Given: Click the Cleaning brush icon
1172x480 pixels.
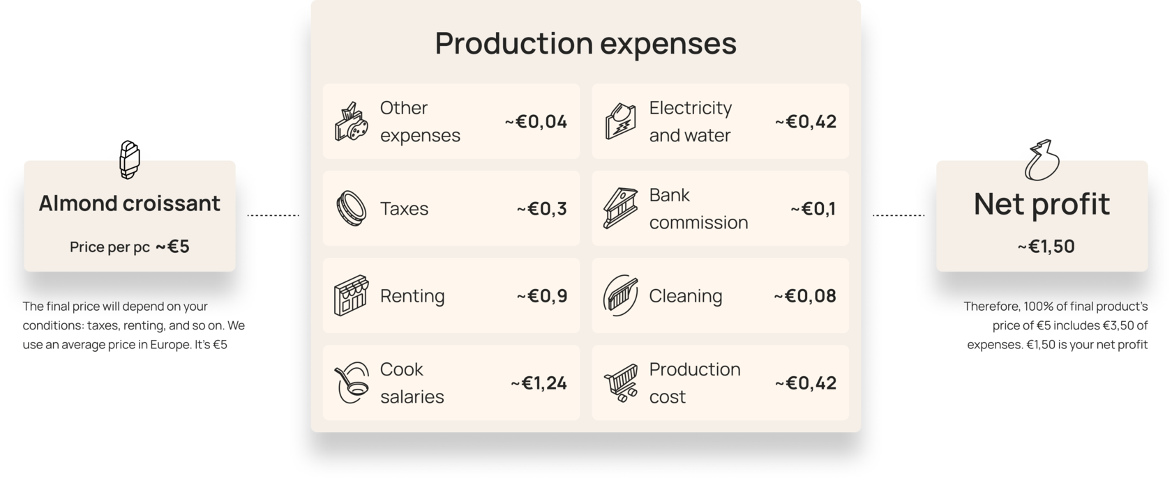Looking at the screenshot, I should click(x=620, y=295).
